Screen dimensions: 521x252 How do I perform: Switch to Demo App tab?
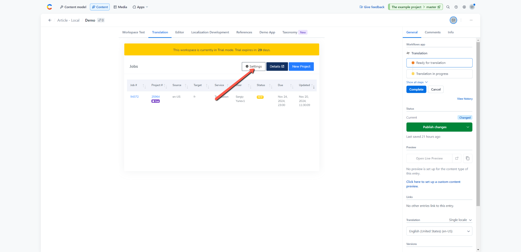pyautogui.click(x=267, y=32)
